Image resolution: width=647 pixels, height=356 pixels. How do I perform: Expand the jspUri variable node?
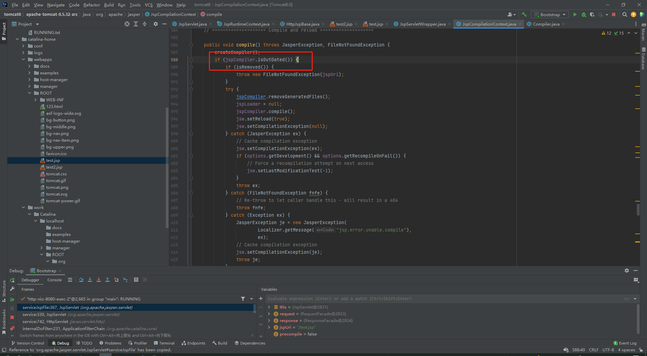point(269,327)
